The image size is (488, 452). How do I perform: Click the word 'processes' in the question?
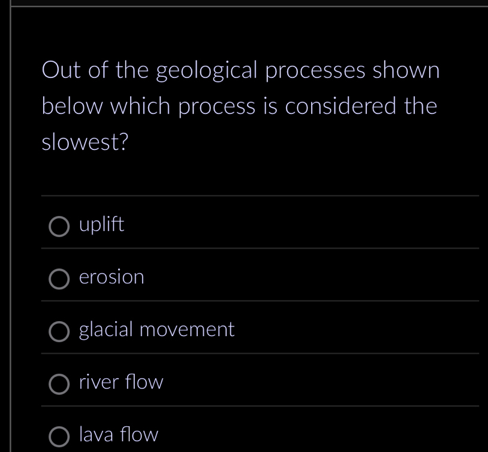point(316,71)
